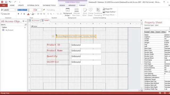Open the Data tab in Property Sheet
Screen dimensions: 170x95
[x=152, y=32]
